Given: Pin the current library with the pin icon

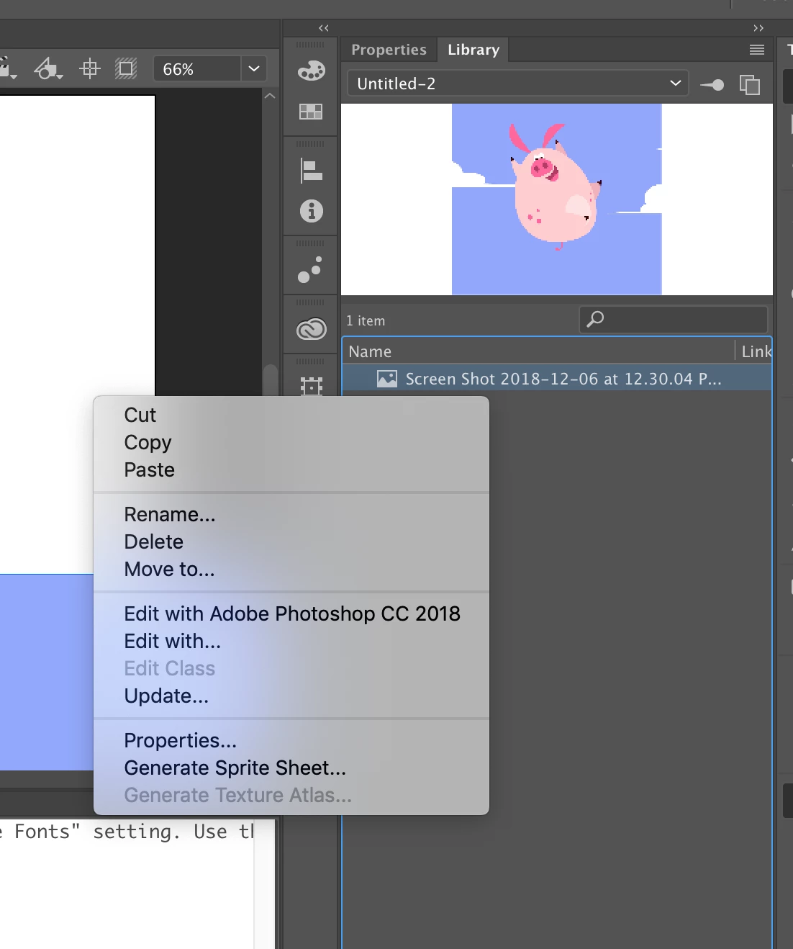Looking at the screenshot, I should point(712,84).
